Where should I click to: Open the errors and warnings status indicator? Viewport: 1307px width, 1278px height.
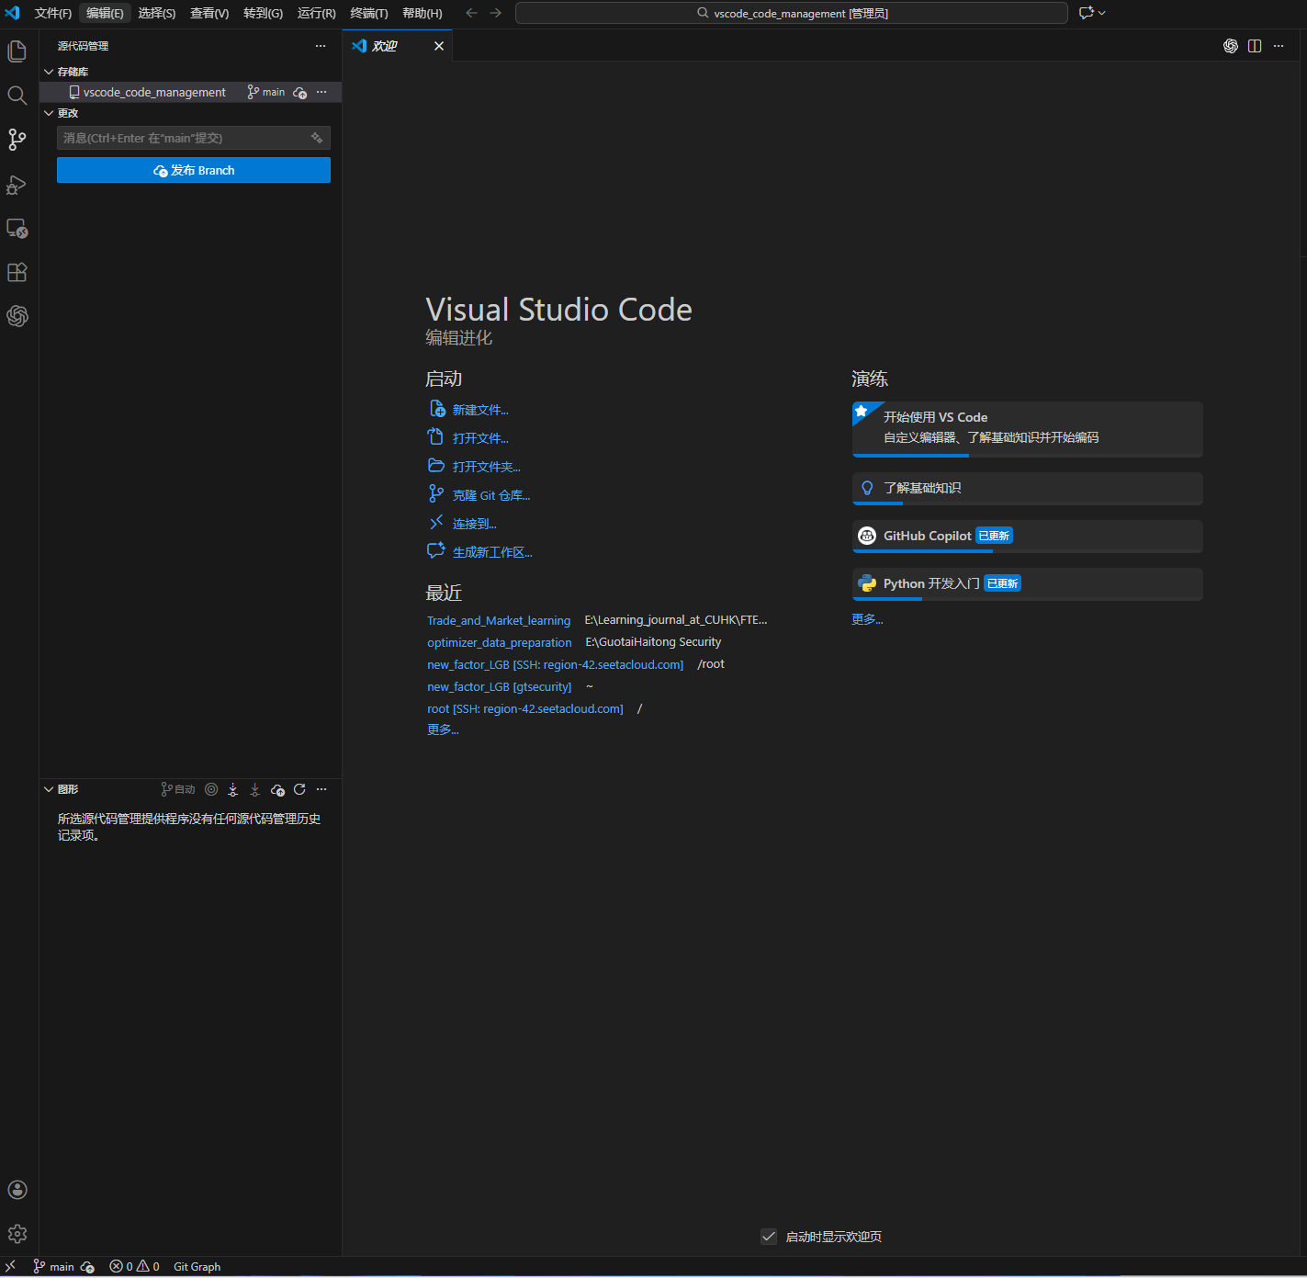pos(135,1267)
